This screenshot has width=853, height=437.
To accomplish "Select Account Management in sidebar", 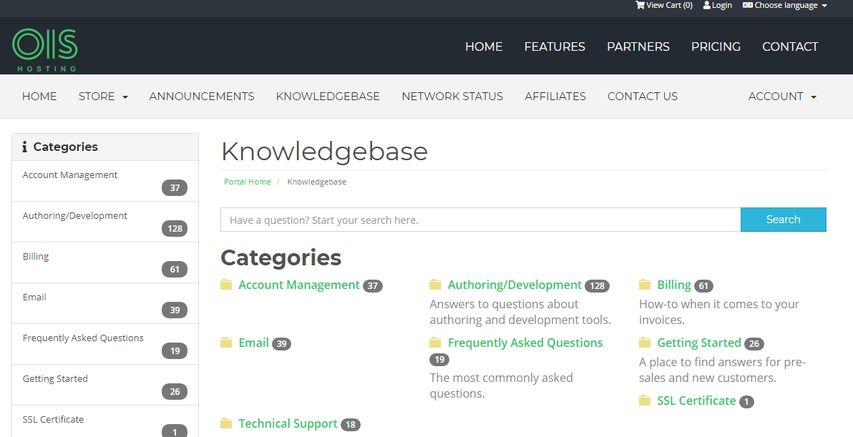I will click(x=105, y=181).
